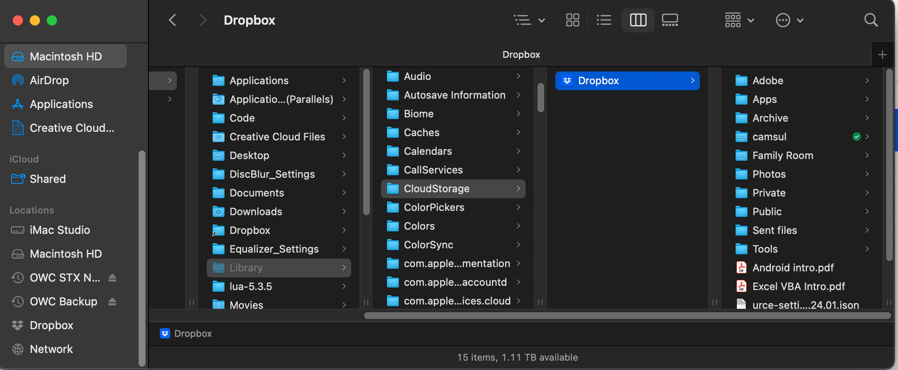Expand the Applications (Parallels) folder chevron
Image resolution: width=898 pixels, height=370 pixels.
pyautogui.click(x=344, y=99)
